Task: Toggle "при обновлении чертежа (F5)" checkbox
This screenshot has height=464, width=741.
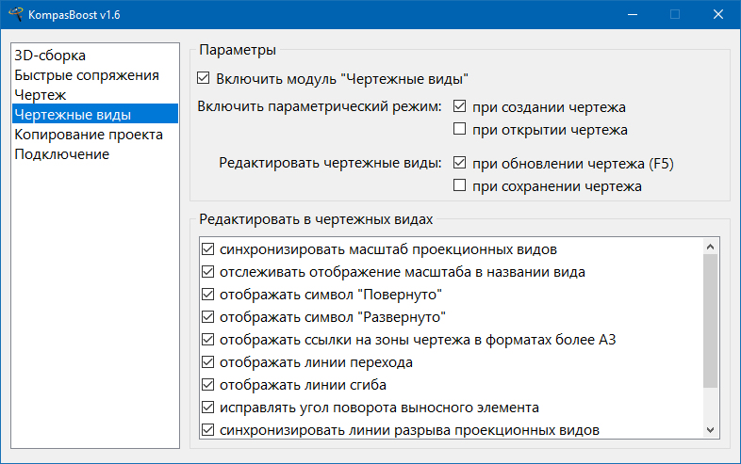Action: point(460,164)
